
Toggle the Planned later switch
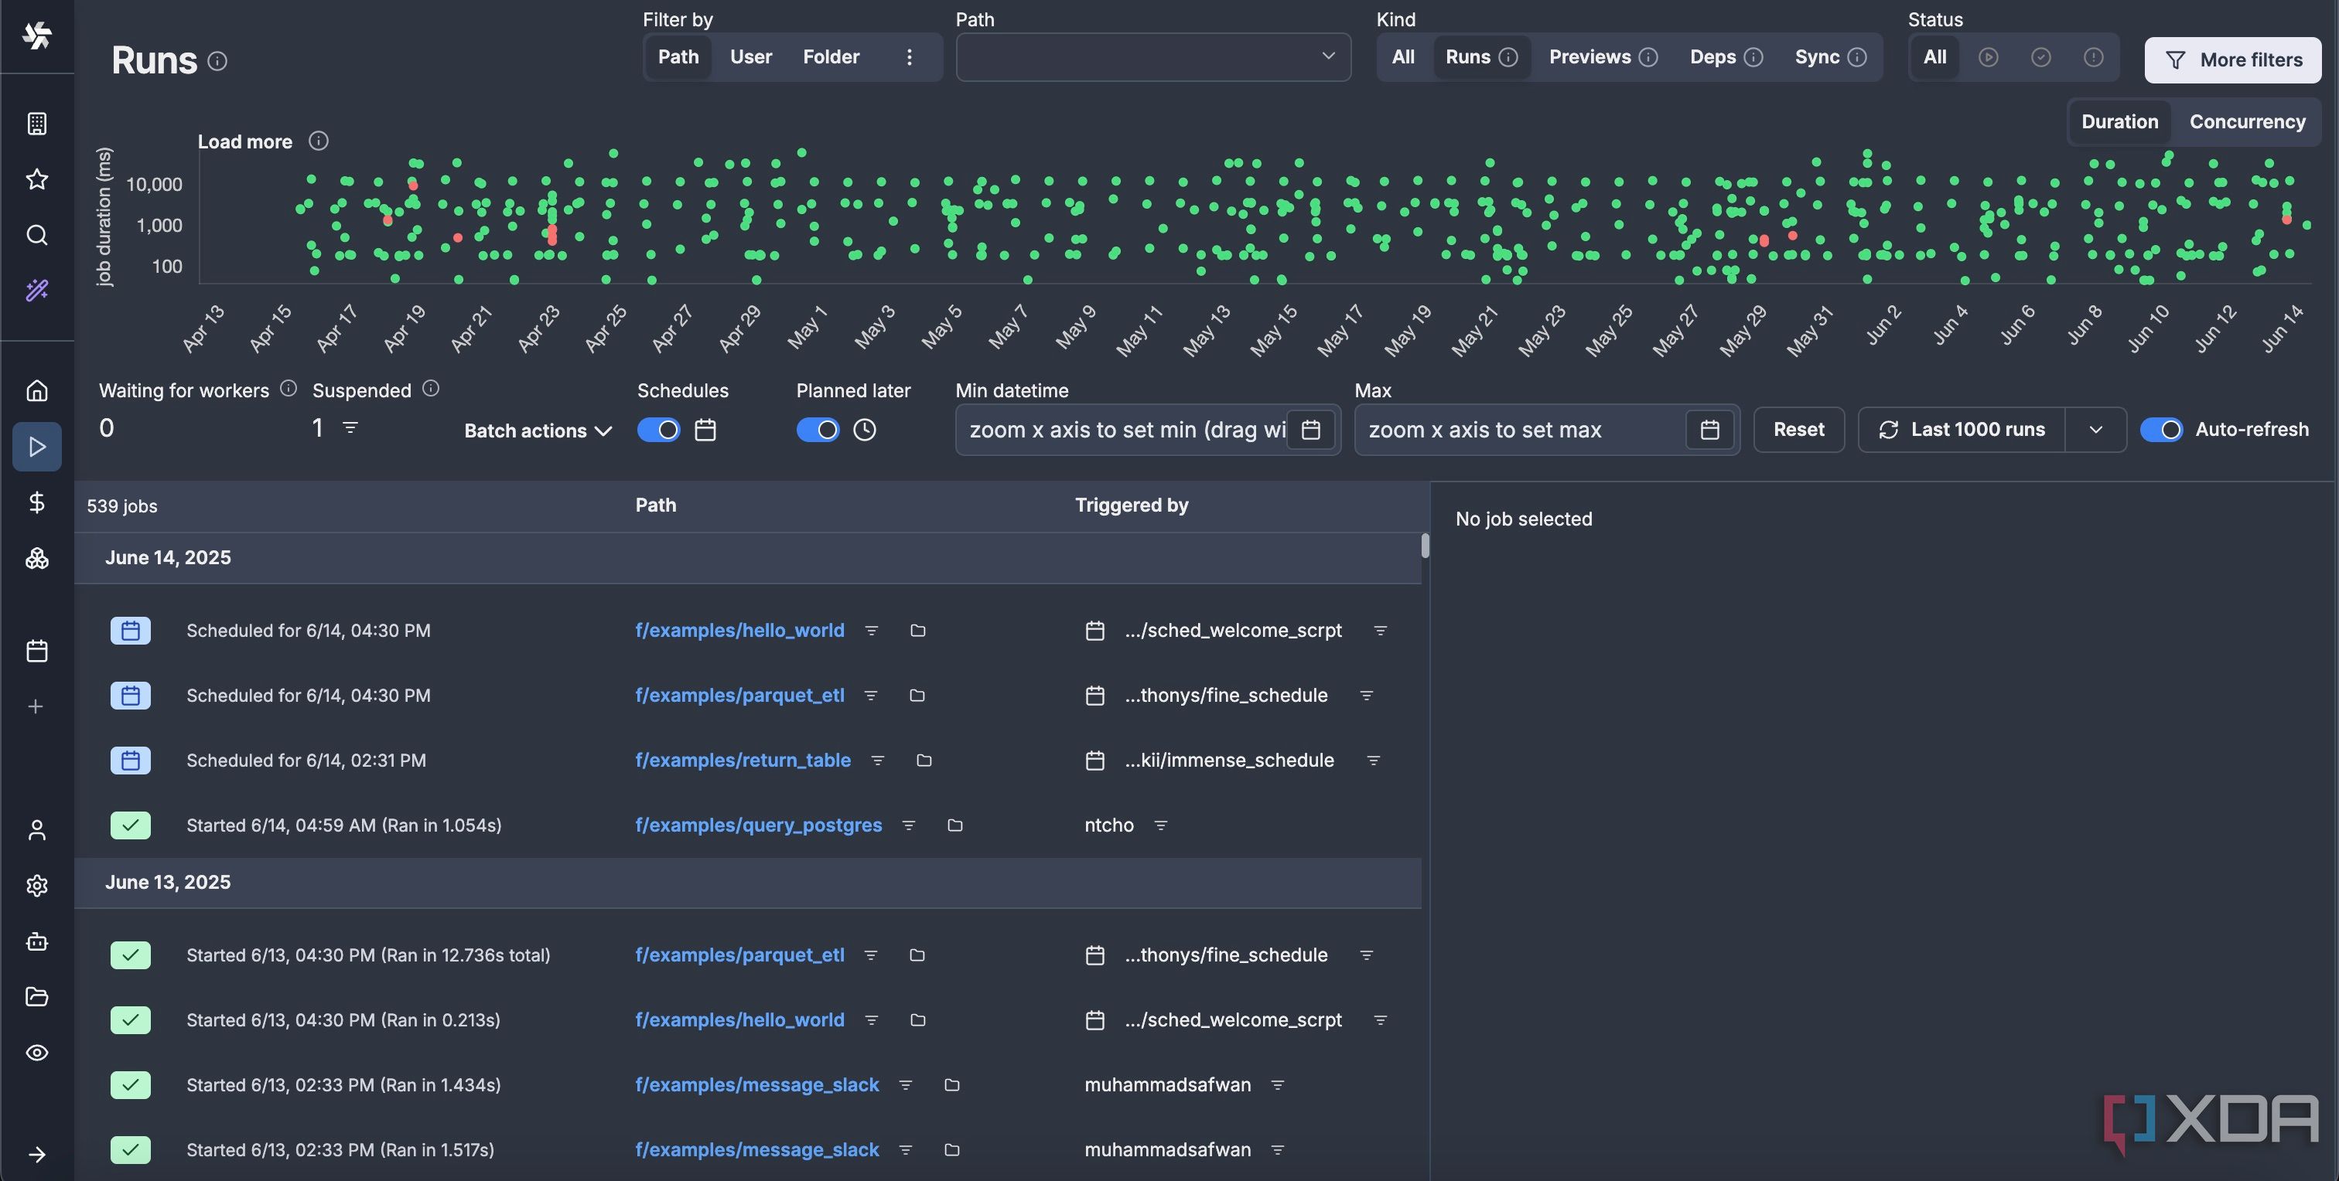[x=818, y=430]
